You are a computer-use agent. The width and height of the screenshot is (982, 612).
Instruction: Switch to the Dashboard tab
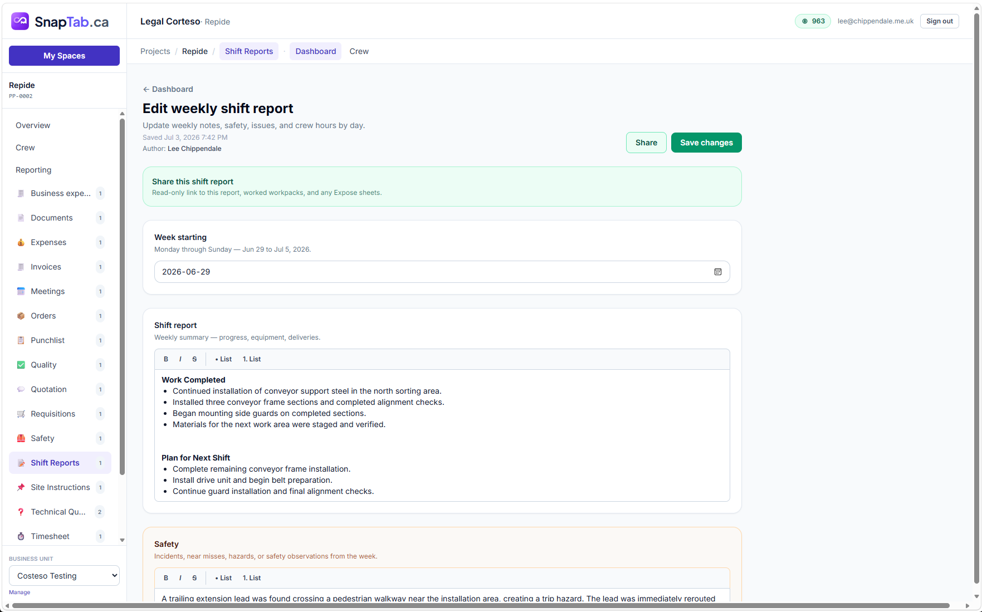pos(315,51)
